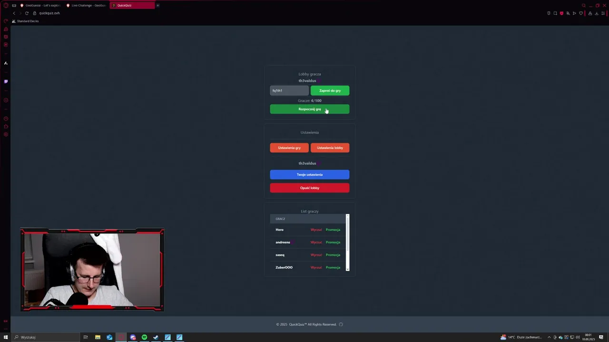
Task: Kick player andreens with Wyrzuć
Action: [x=316, y=242]
